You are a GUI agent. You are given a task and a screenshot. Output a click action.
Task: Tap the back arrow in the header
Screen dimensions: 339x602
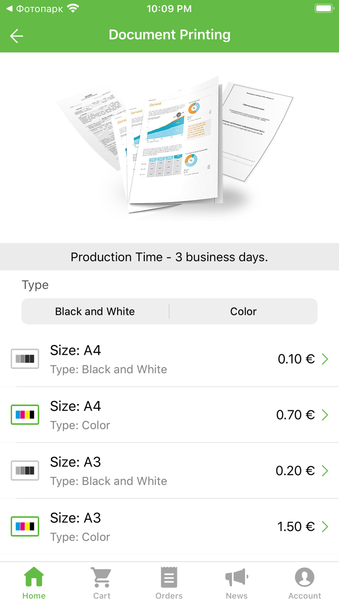click(x=16, y=36)
